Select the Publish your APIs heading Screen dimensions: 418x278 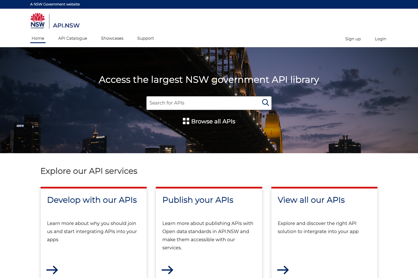pos(198,200)
